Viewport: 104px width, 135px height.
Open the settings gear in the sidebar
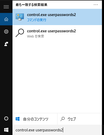pyautogui.click(x=6, y=32)
